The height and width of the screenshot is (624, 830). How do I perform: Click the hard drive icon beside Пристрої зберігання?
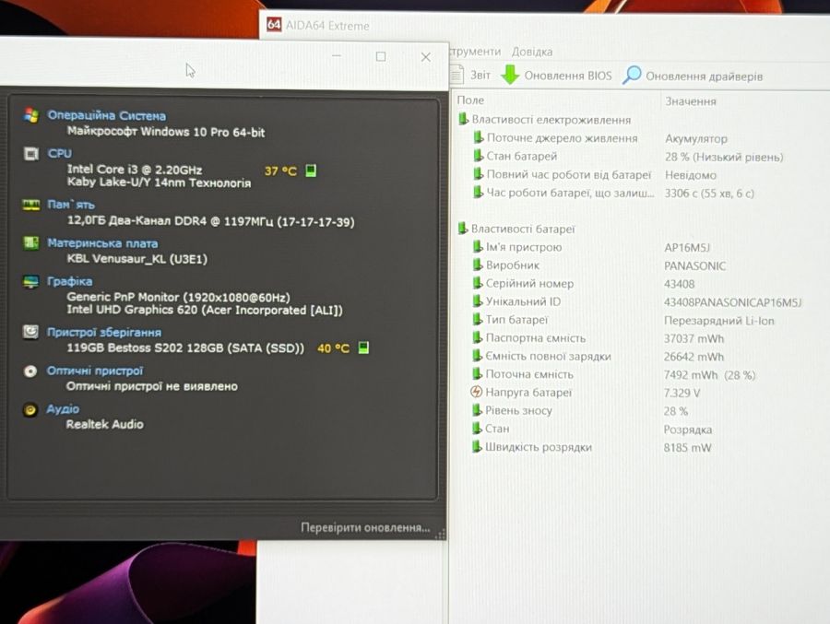(x=30, y=332)
